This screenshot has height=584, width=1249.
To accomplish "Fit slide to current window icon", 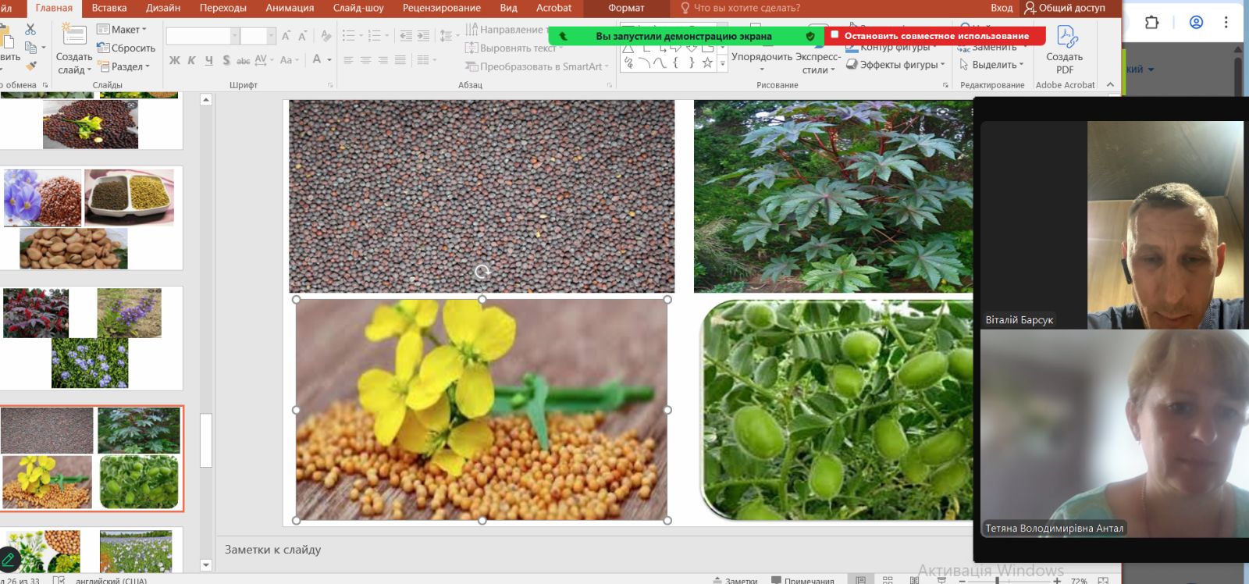I will [x=1103, y=580].
